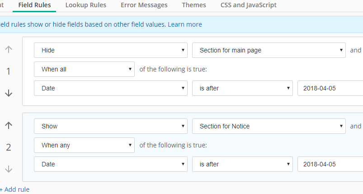The width and height of the screenshot is (363, 194).
Task: Open the Section for Notice dropdown
Action: click(269, 126)
